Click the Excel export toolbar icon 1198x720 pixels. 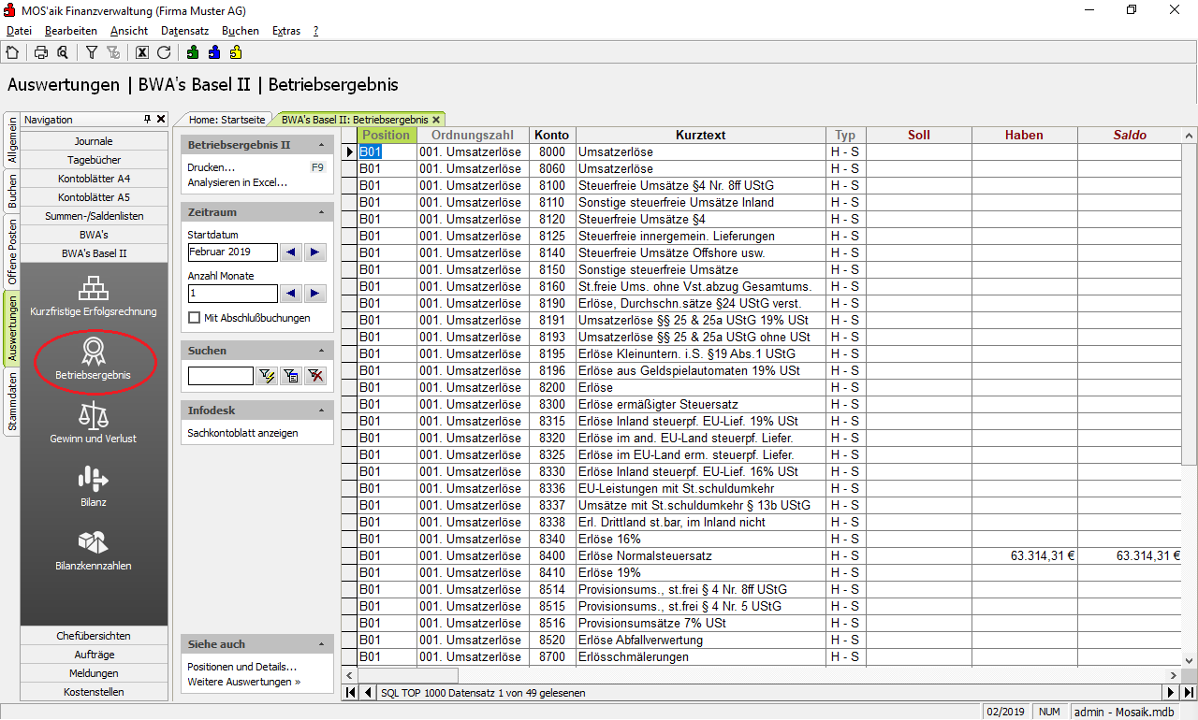pos(142,52)
